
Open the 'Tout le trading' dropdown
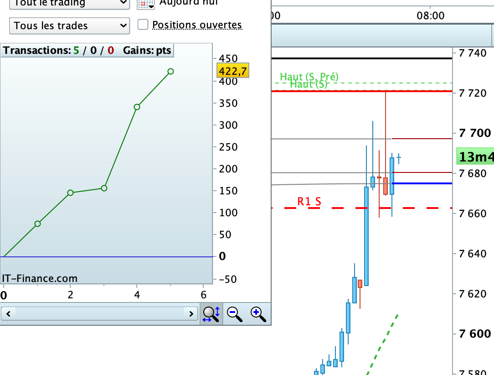click(x=69, y=4)
